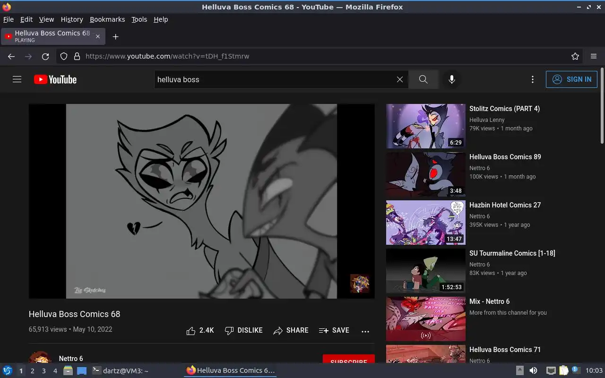605x378 pixels.
Task: Click the DISLIKE button
Action: [x=243, y=331]
